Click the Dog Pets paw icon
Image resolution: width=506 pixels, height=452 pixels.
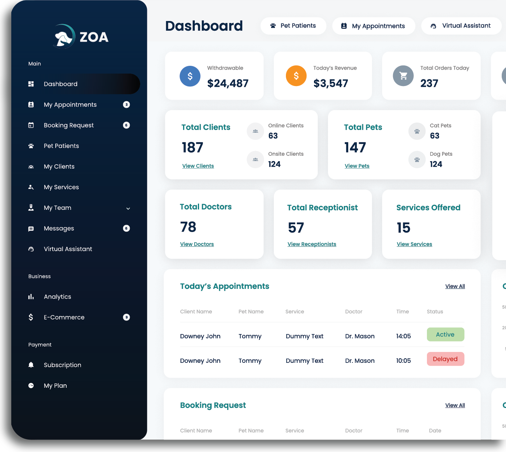coord(417,160)
